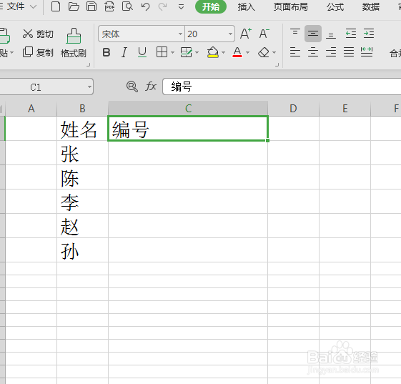This screenshot has width=401, height=384.
Task: Open the font size 20 dropdown
Action: pos(230,34)
